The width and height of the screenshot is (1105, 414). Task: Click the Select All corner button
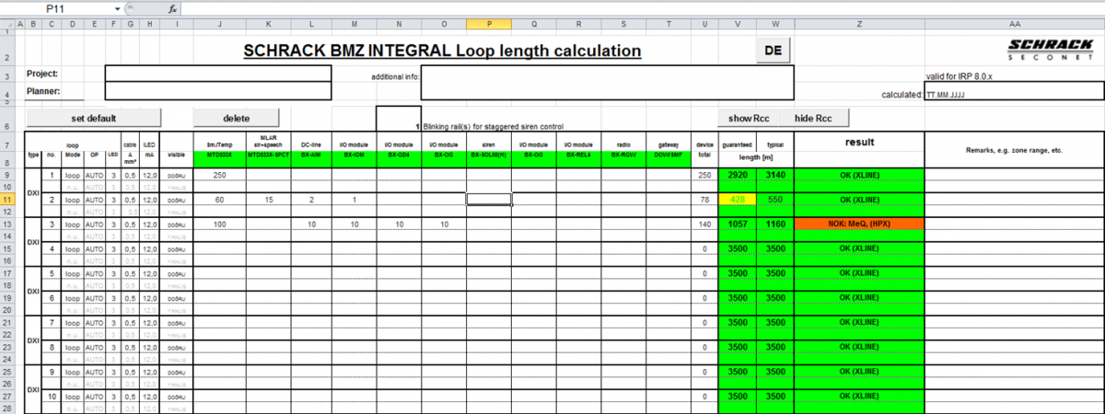tap(7, 24)
